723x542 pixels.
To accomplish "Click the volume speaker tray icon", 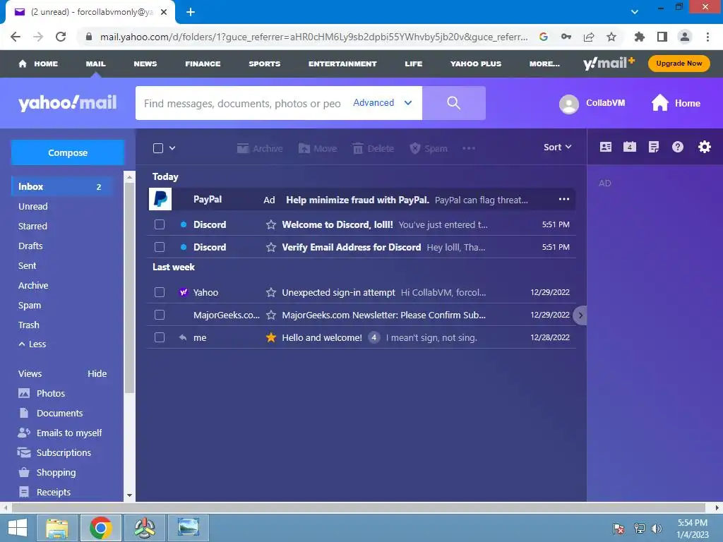I will [x=656, y=528].
